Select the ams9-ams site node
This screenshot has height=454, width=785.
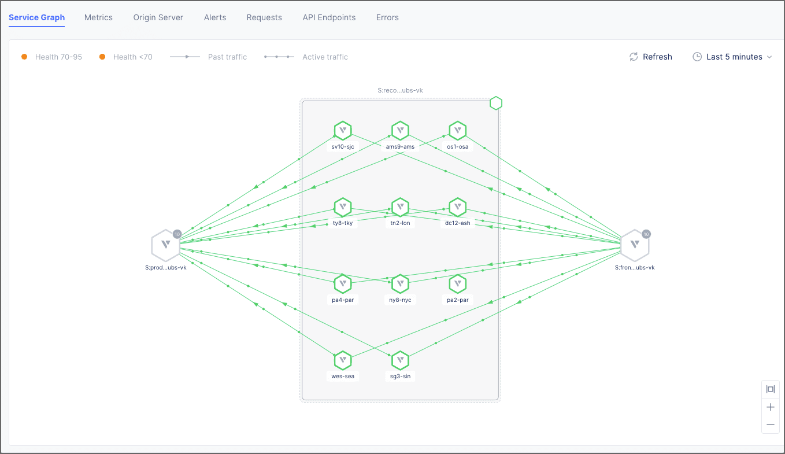tap(400, 131)
